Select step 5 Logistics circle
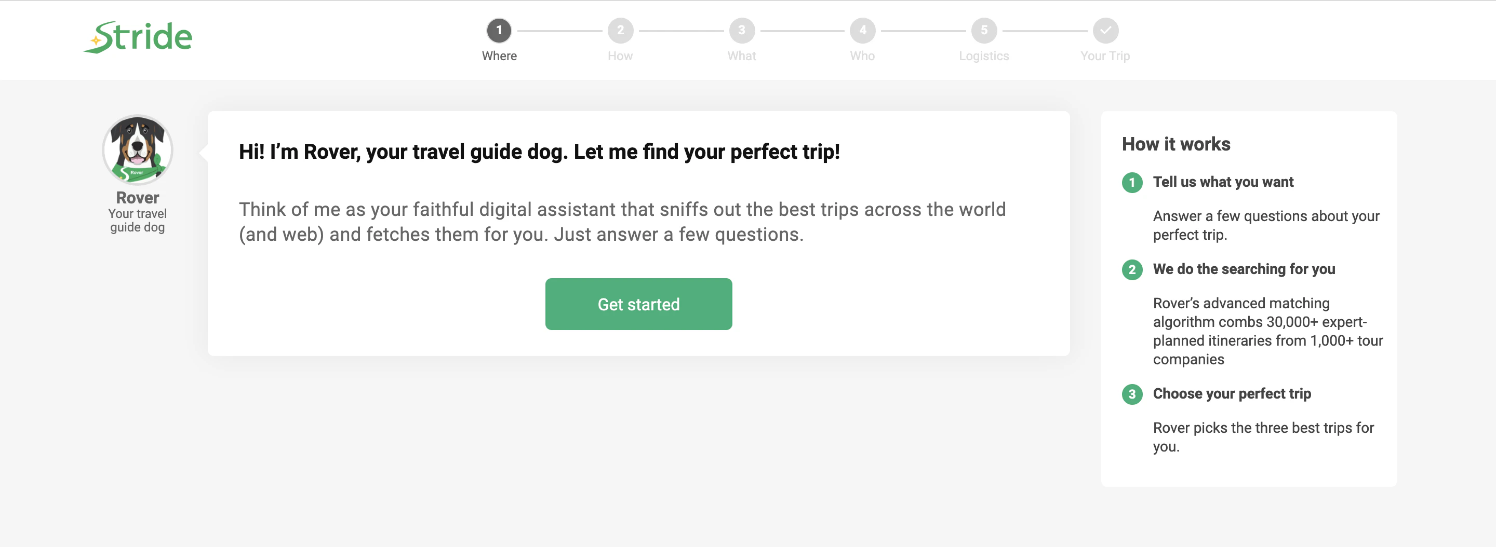The width and height of the screenshot is (1496, 547). pos(983,31)
